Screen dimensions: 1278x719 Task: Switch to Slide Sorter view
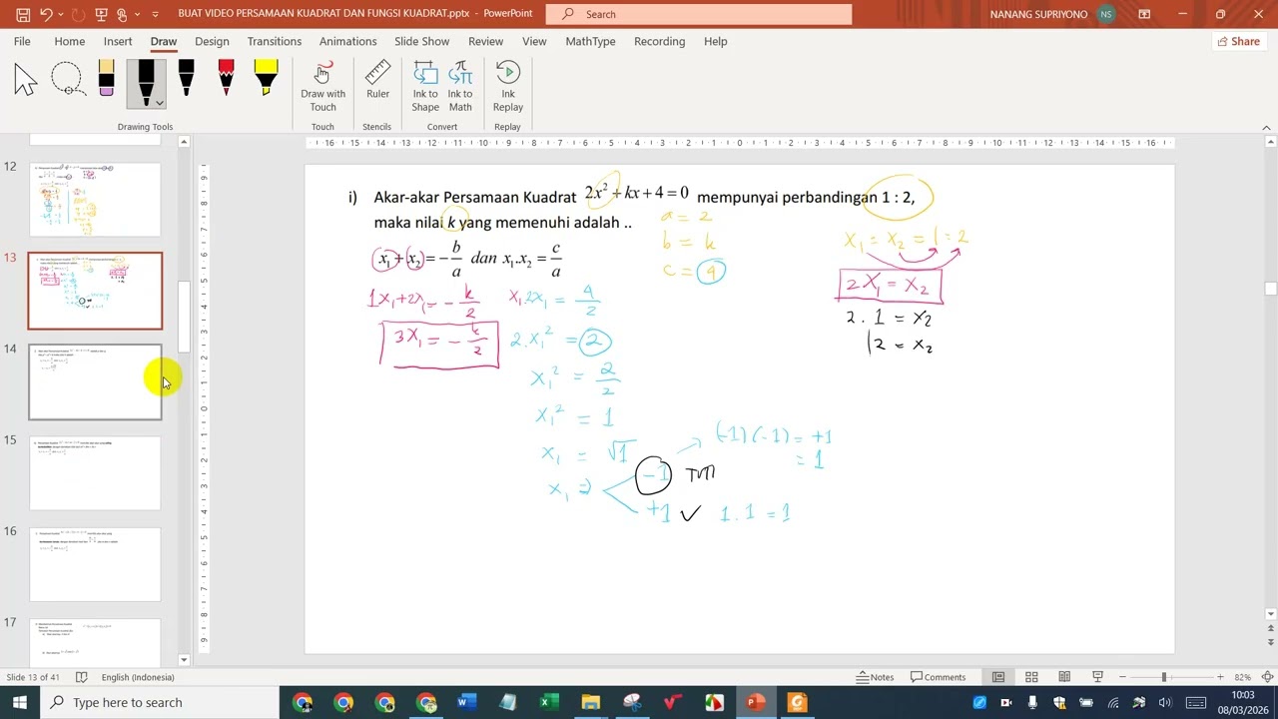point(1031,677)
